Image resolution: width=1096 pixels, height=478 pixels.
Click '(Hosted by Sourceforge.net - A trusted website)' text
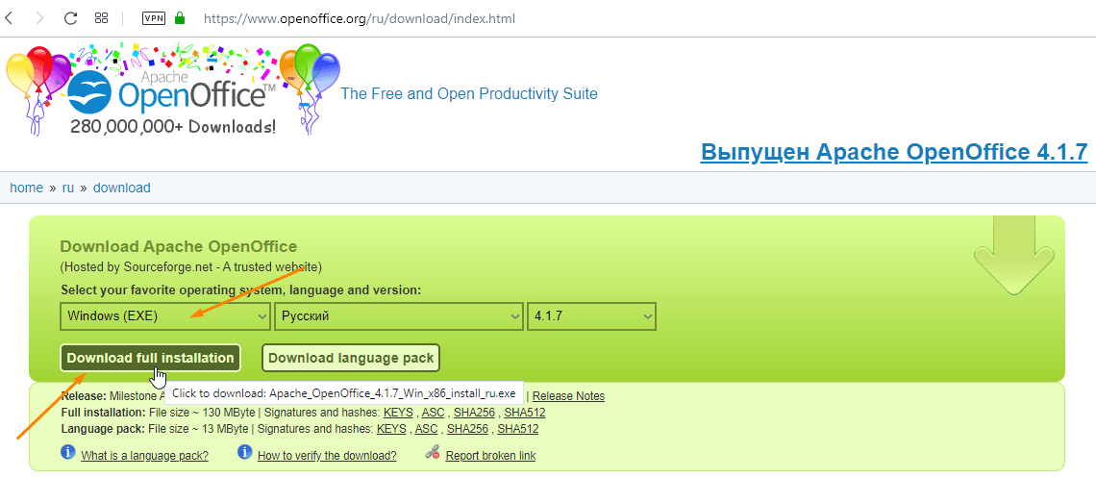(x=190, y=267)
